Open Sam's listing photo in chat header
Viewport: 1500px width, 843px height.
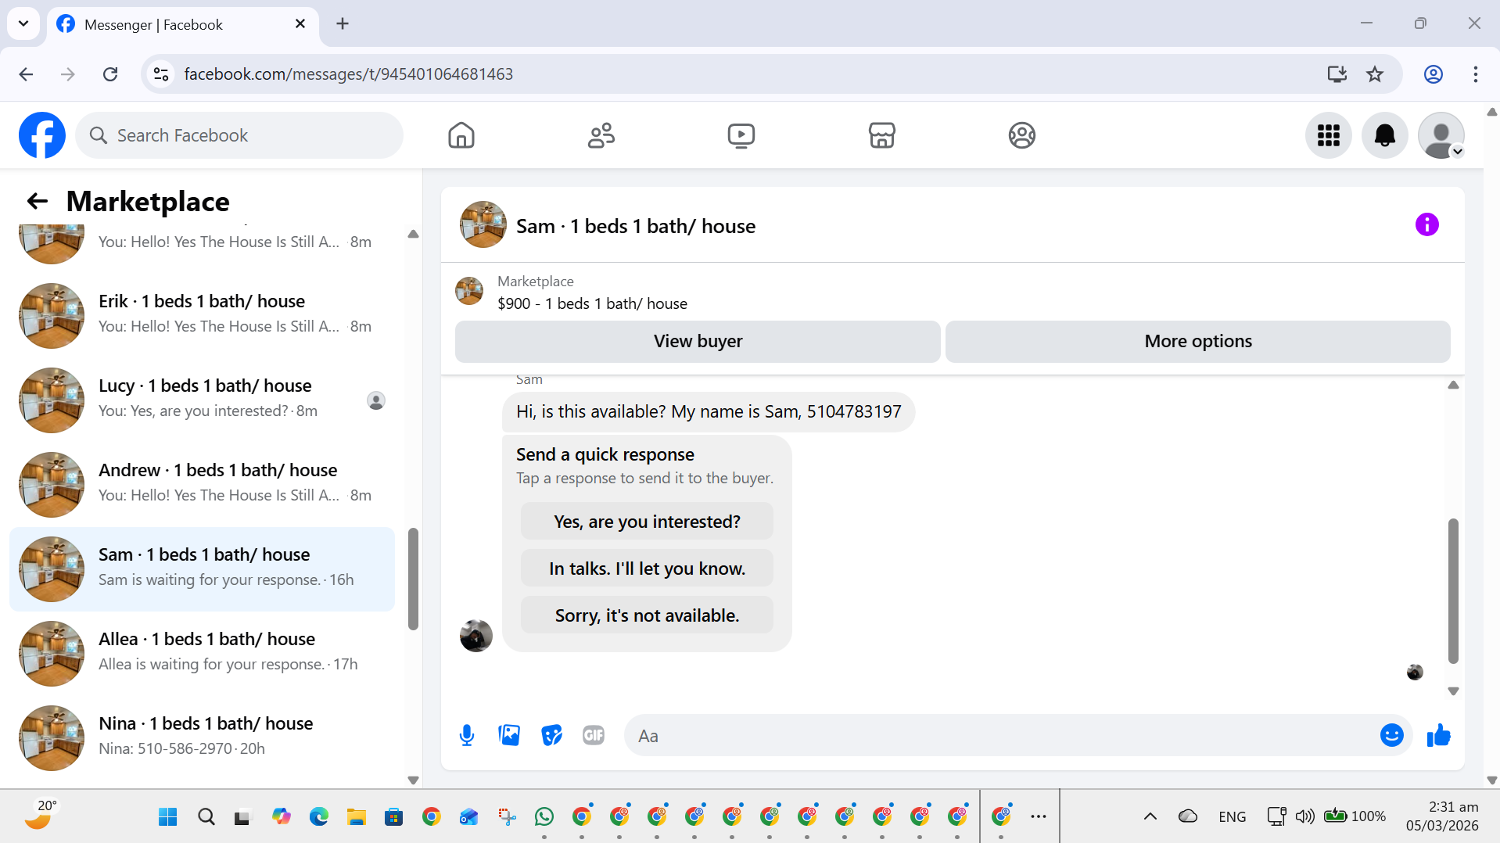click(483, 225)
